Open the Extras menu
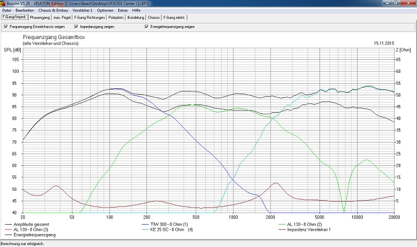Screen dimensions: 417x247 tap(122, 10)
